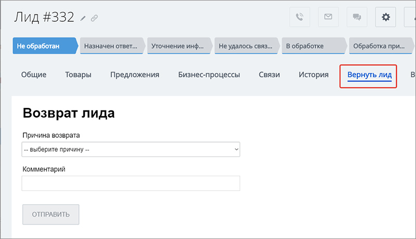416x239 pixels.
Task: Open settings with the gear icon
Action: 386,17
